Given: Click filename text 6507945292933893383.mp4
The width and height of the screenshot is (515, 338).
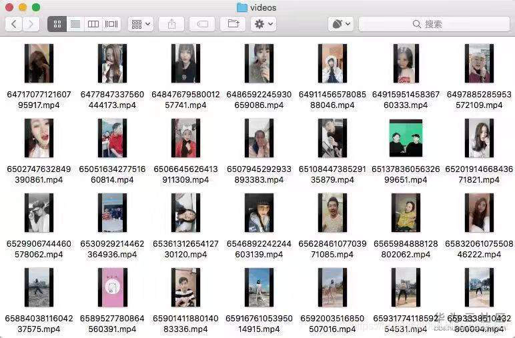Looking at the screenshot, I should pyautogui.click(x=259, y=174).
